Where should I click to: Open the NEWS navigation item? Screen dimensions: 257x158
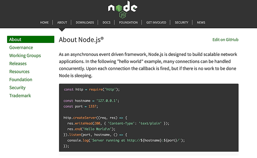pos(201,23)
